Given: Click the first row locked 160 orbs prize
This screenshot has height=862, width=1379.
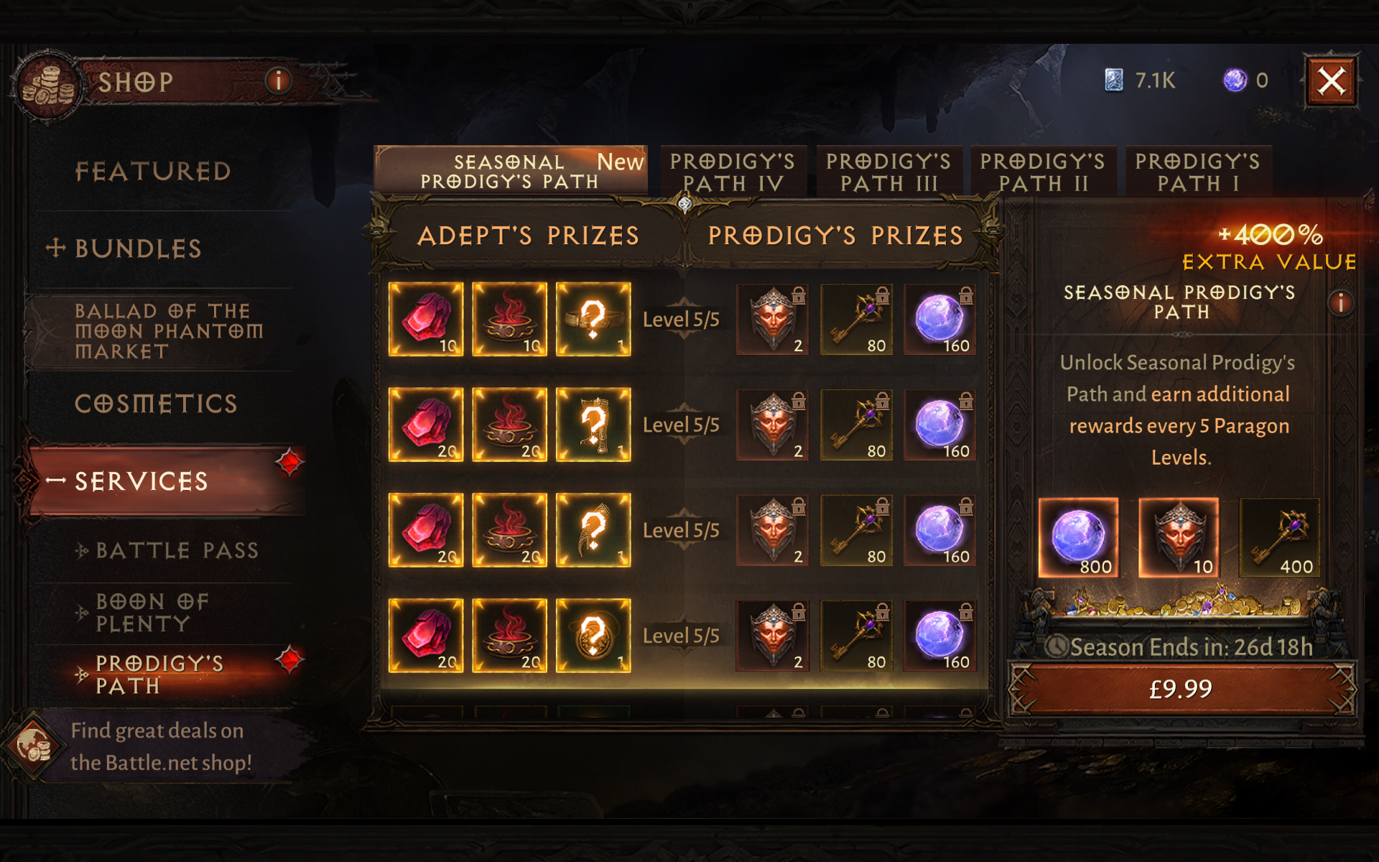Looking at the screenshot, I should (x=939, y=319).
